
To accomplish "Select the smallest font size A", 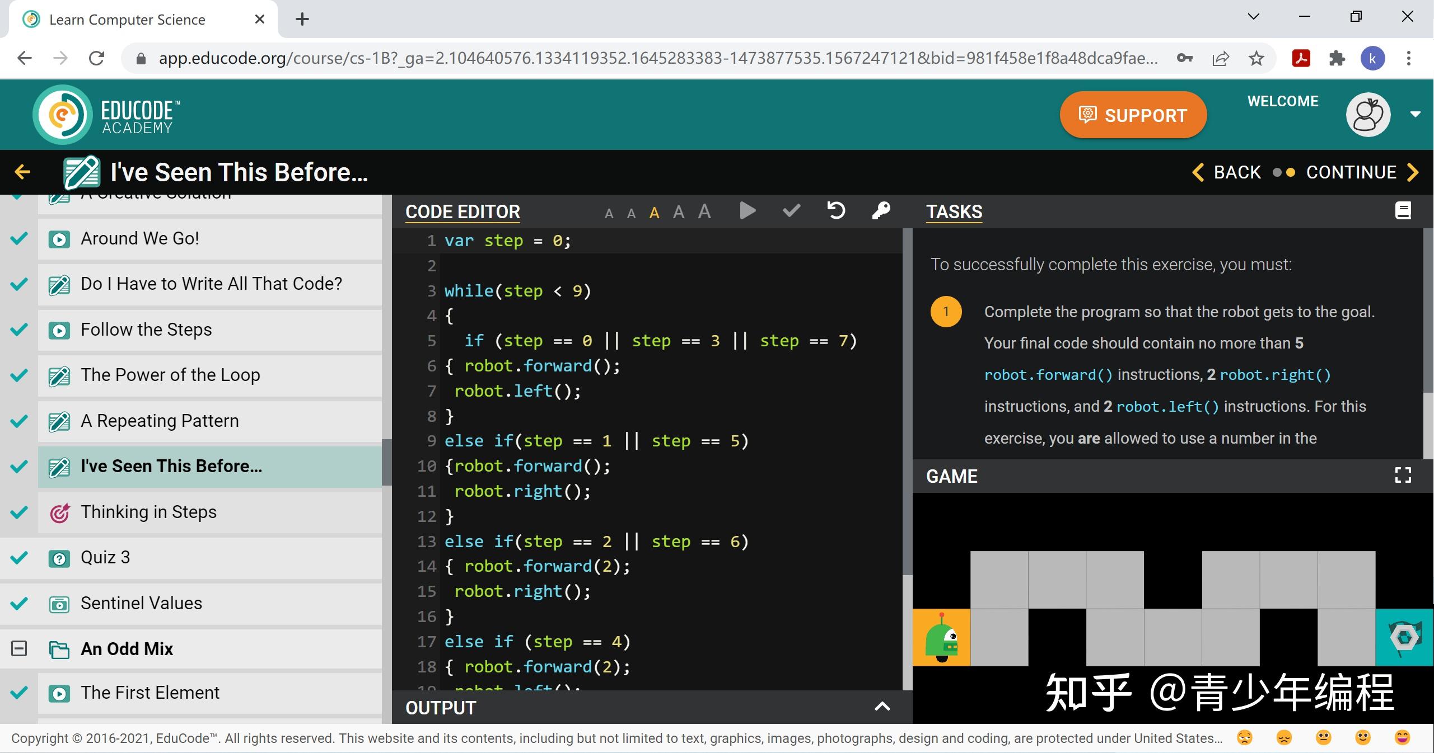I will [609, 213].
